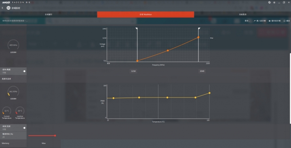
Task: Select the middle orange voltage curve point
Action: point(168,50)
